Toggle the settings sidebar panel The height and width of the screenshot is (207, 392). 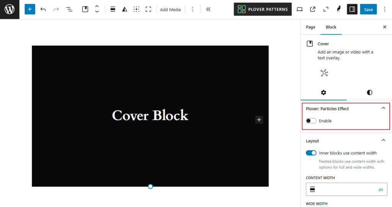click(x=352, y=9)
